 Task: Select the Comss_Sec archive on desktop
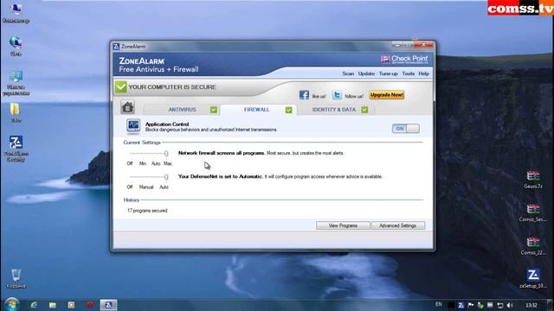[533, 213]
